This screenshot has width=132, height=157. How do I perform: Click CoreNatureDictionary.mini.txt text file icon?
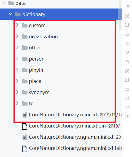[25, 115]
